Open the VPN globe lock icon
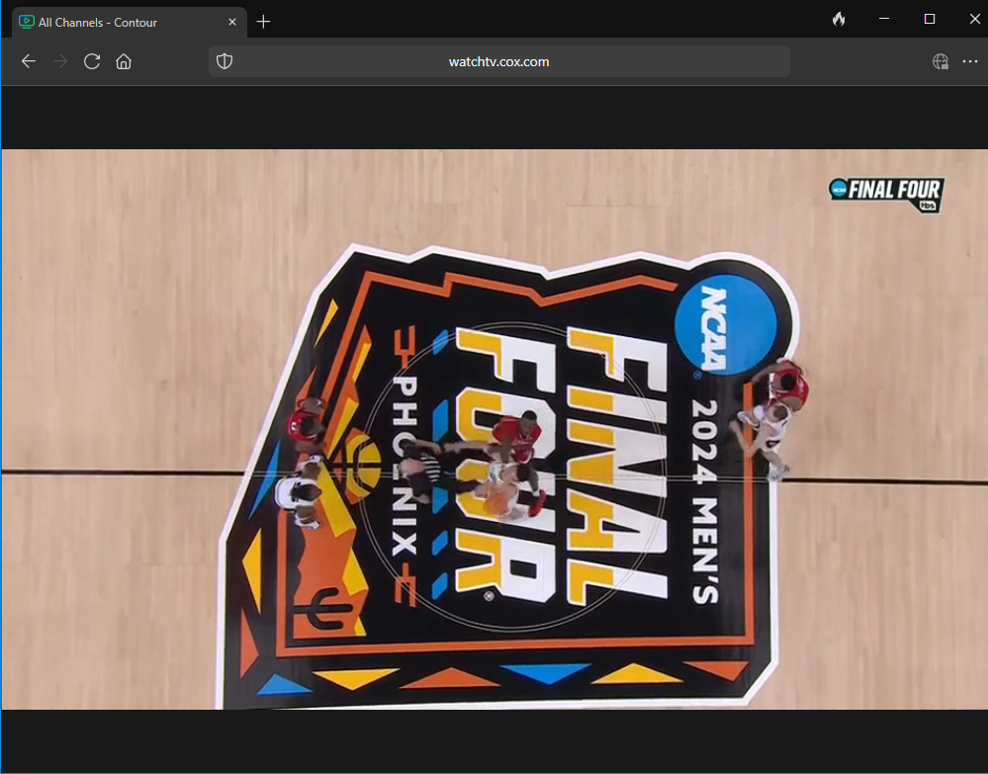This screenshot has height=774, width=988. coord(941,61)
